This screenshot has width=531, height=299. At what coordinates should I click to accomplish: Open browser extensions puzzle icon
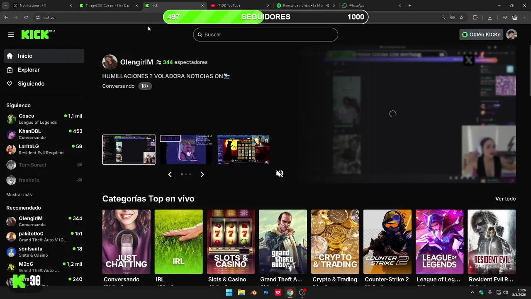click(x=475, y=17)
